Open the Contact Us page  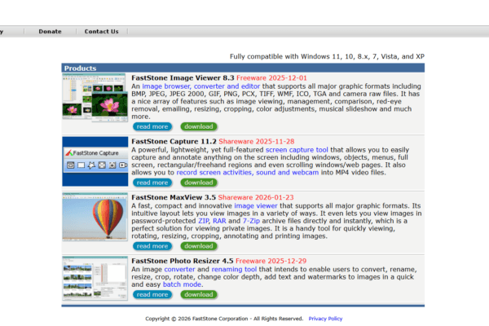[x=101, y=32]
